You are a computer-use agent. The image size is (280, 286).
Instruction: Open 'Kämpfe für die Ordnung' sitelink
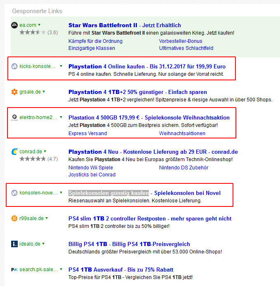point(95,41)
